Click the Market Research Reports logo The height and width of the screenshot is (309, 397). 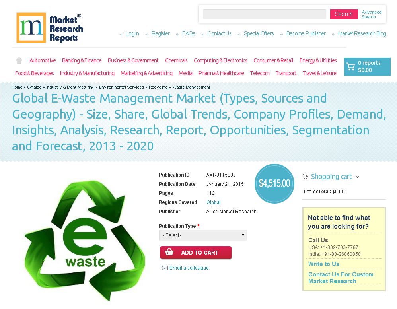tap(49, 27)
